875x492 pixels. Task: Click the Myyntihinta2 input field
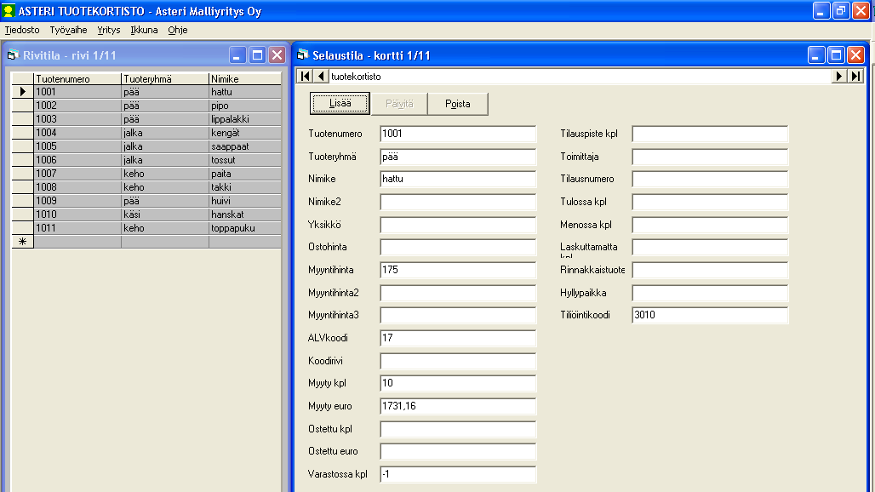458,293
